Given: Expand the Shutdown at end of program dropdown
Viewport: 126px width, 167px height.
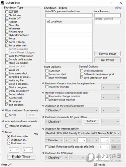Looking at the screenshot, I should pyautogui.click(x=72, y=110).
